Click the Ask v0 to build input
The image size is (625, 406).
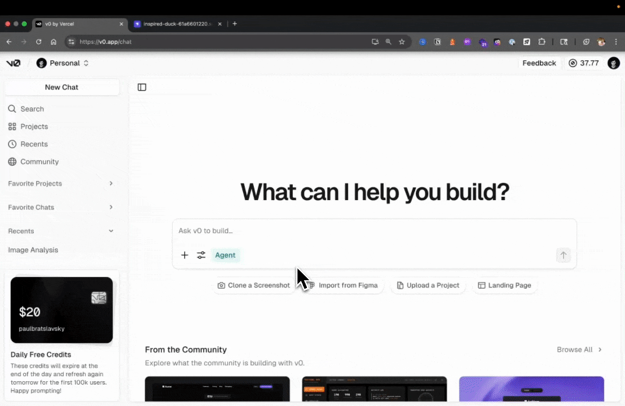coord(374,231)
